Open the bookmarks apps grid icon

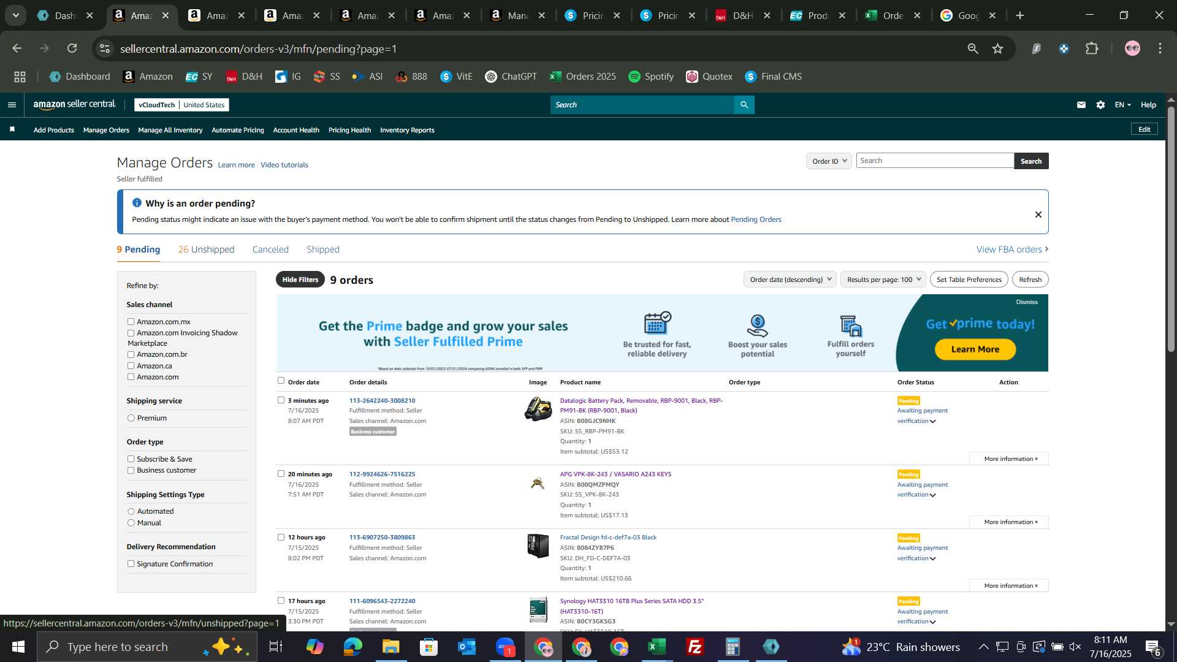pos(20,77)
